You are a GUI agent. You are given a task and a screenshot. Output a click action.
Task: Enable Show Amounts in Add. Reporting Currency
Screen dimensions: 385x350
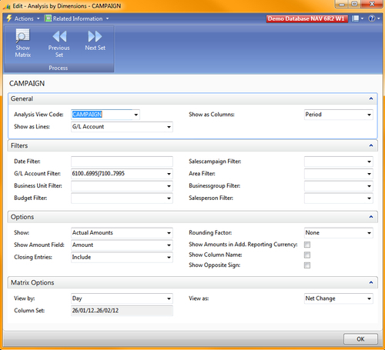(307, 245)
